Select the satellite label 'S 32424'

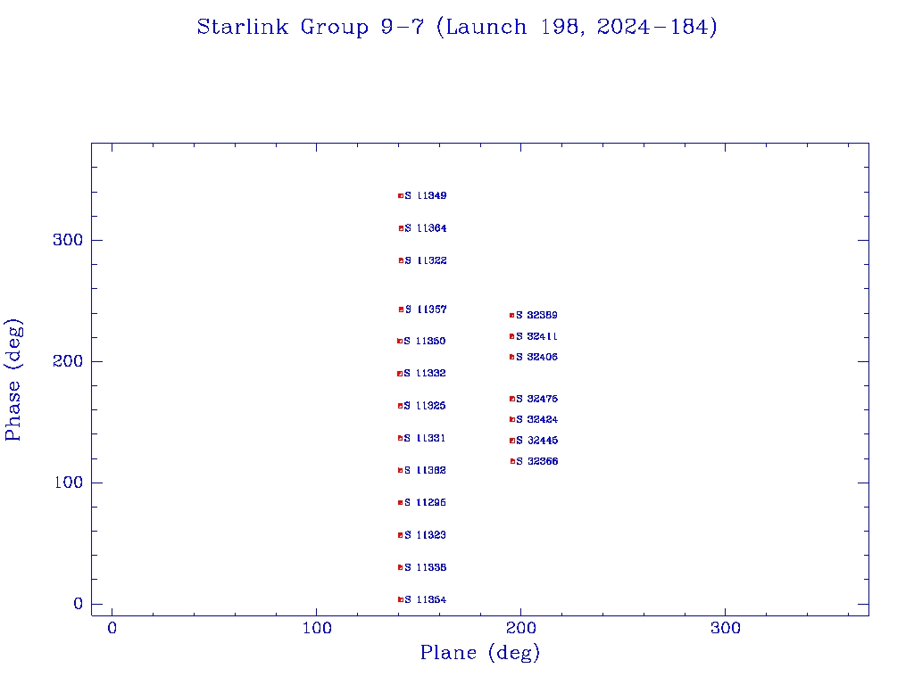(536, 419)
